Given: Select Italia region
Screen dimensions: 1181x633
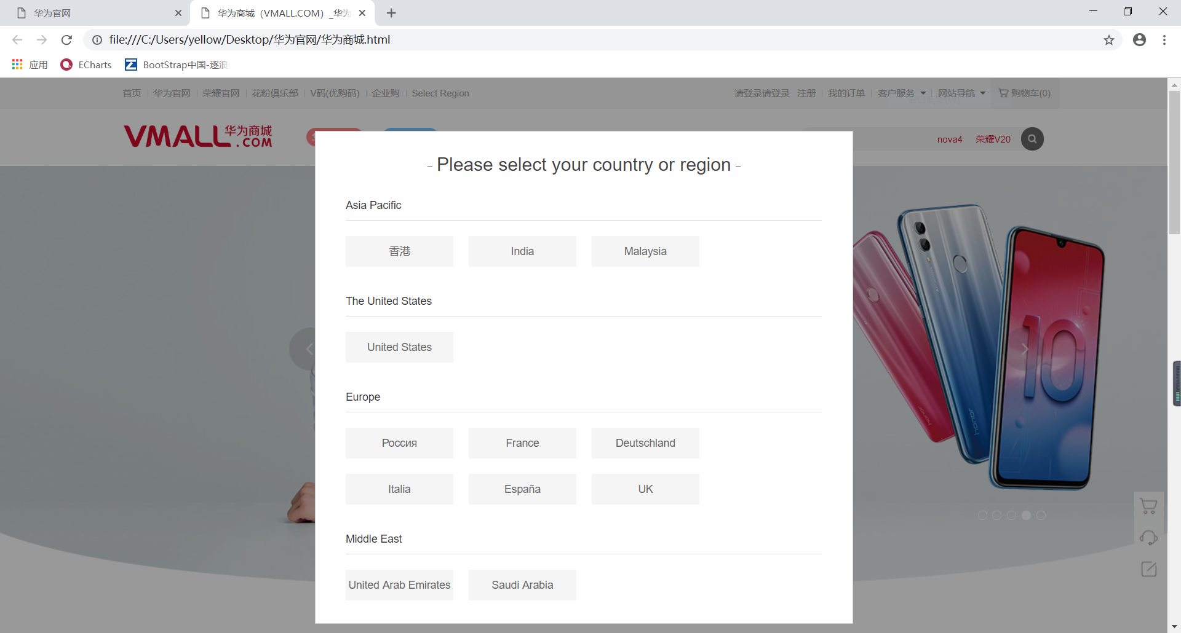Looking at the screenshot, I should point(399,489).
